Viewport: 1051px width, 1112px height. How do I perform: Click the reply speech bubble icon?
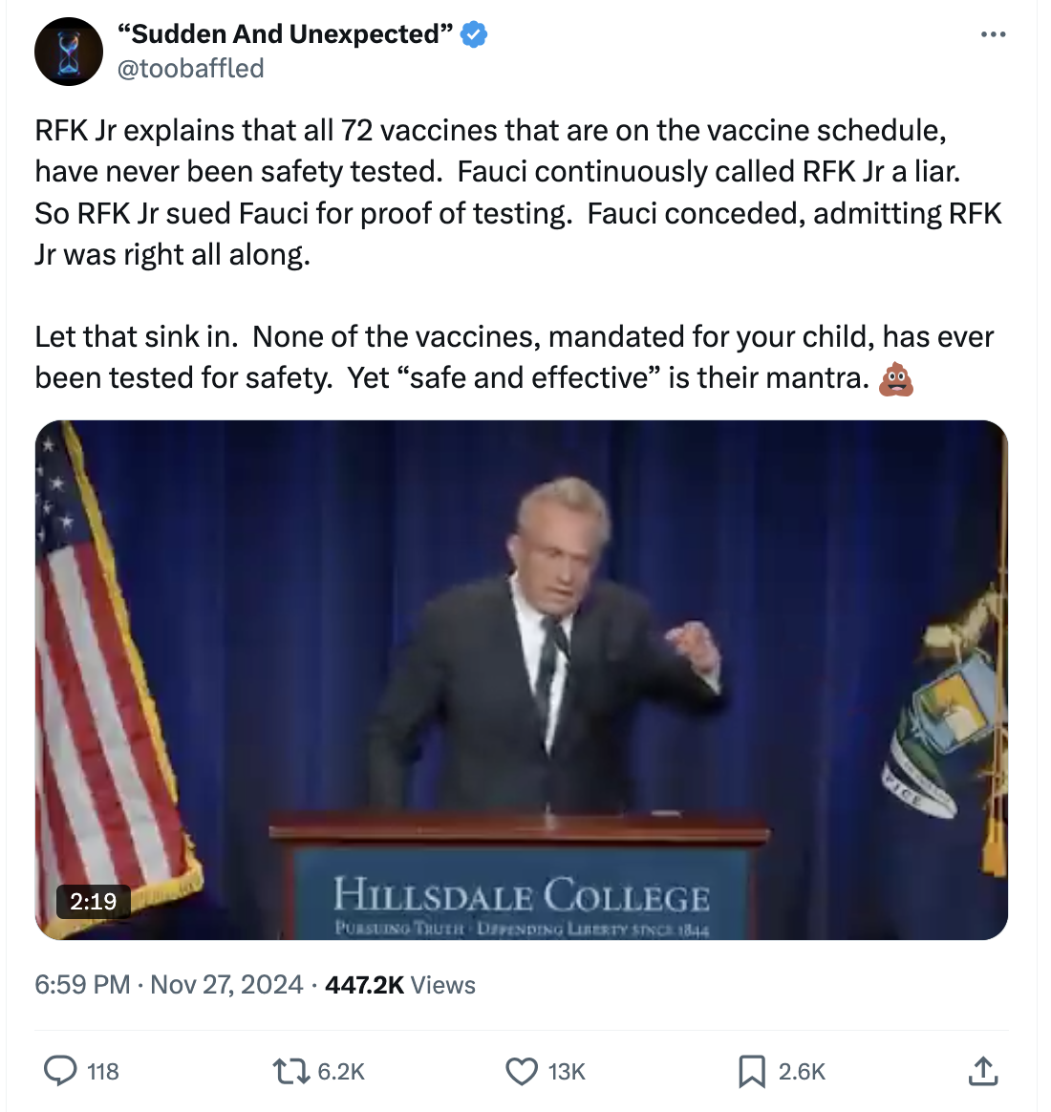[60, 1071]
